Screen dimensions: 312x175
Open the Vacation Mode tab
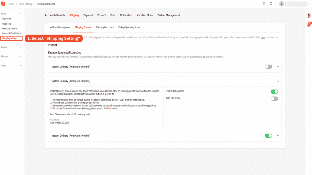pos(145,15)
